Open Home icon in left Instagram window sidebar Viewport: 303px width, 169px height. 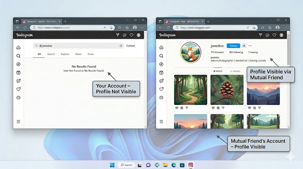(18, 48)
